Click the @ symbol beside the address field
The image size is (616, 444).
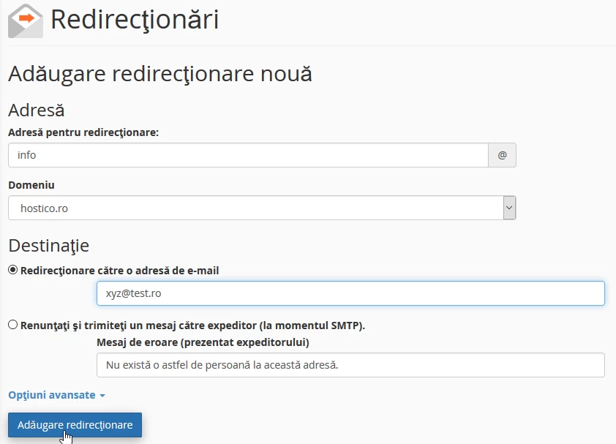coord(502,155)
